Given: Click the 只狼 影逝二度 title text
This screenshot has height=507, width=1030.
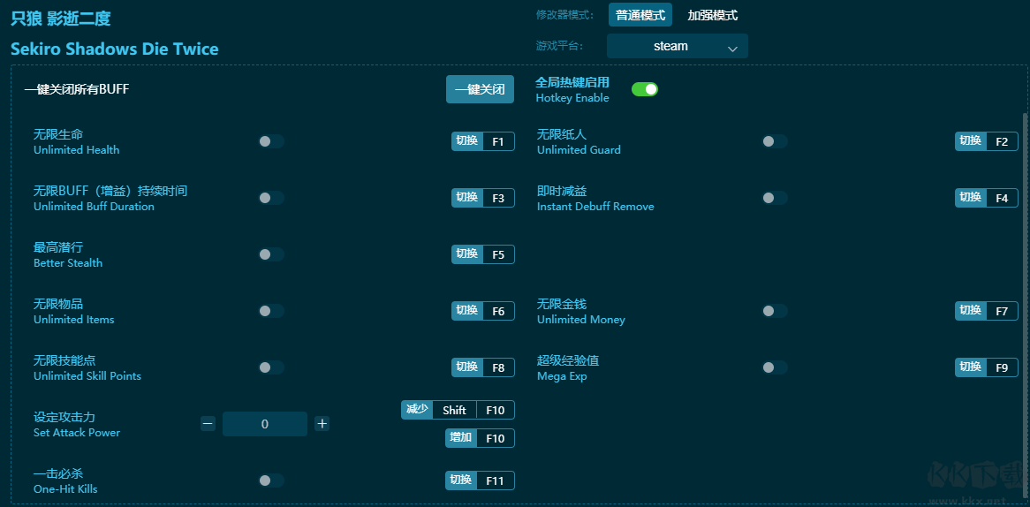Looking at the screenshot, I should (x=60, y=19).
